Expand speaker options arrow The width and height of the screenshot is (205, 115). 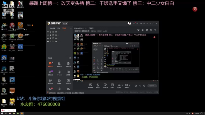pos(130,85)
